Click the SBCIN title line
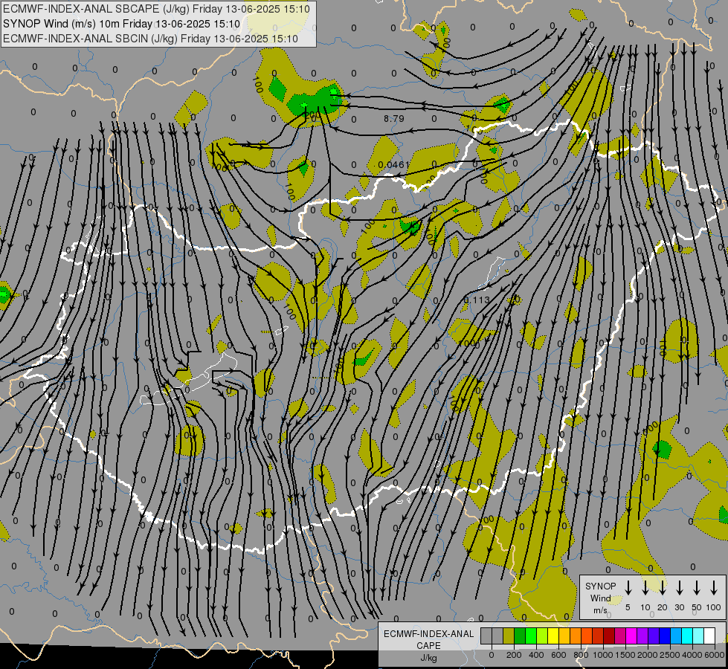This screenshot has height=669, width=728. coord(150,39)
